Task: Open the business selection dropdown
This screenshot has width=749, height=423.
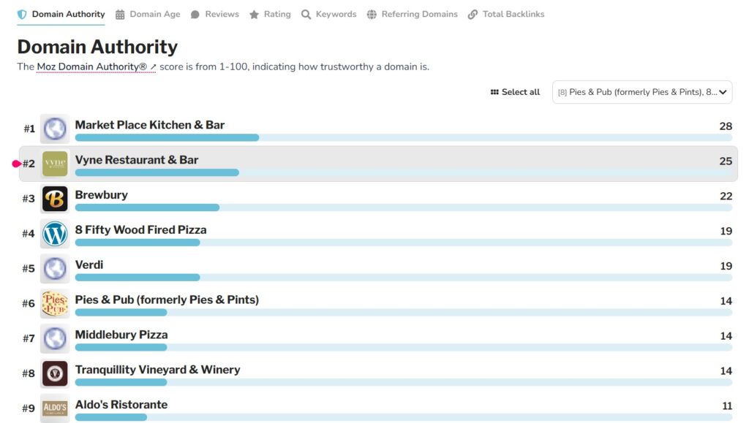Action: [x=641, y=92]
